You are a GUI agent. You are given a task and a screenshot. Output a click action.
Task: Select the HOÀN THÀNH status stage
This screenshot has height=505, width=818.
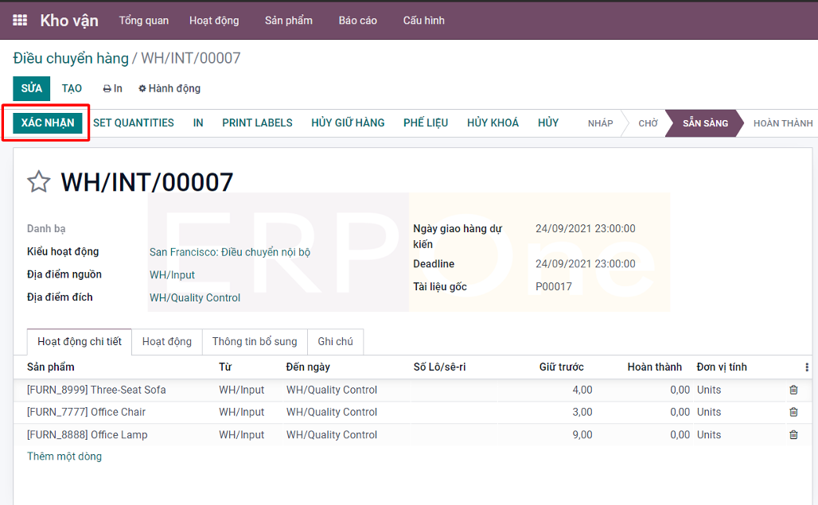point(783,123)
